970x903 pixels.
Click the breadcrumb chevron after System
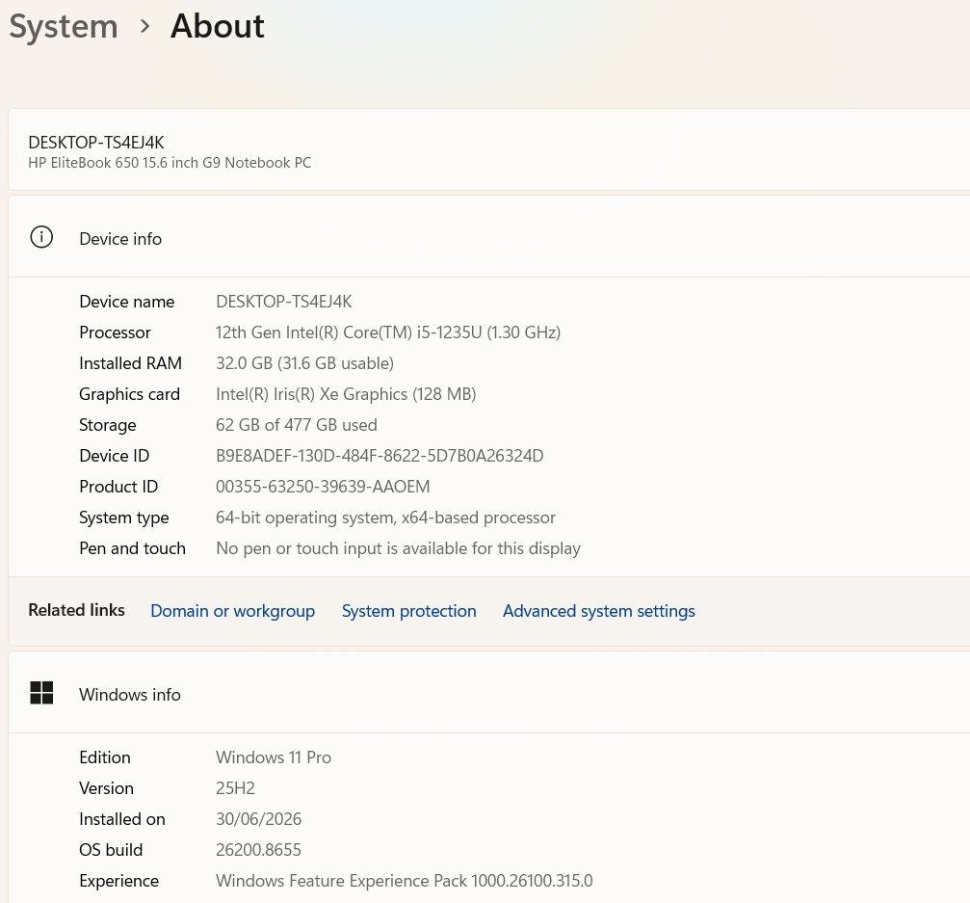tap(144, 26)
